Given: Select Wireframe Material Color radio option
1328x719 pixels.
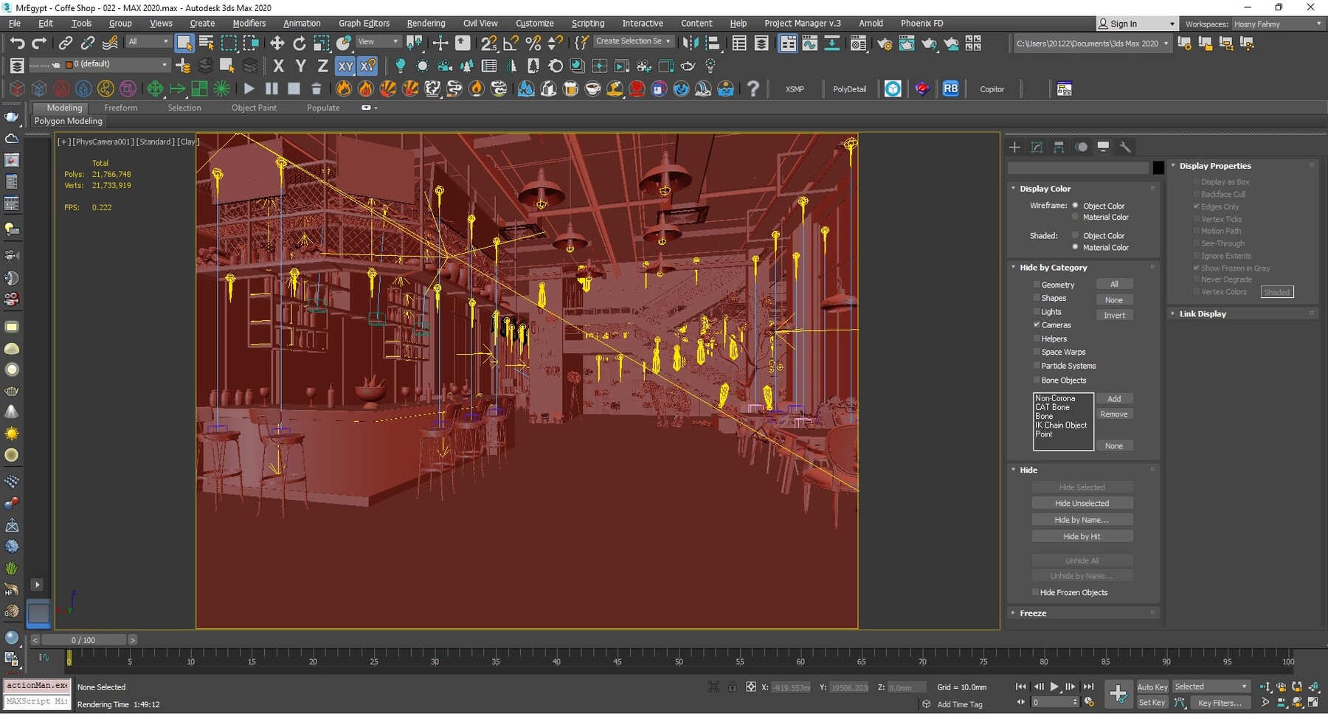Looking at the screenshot, I should point(1076,218).
